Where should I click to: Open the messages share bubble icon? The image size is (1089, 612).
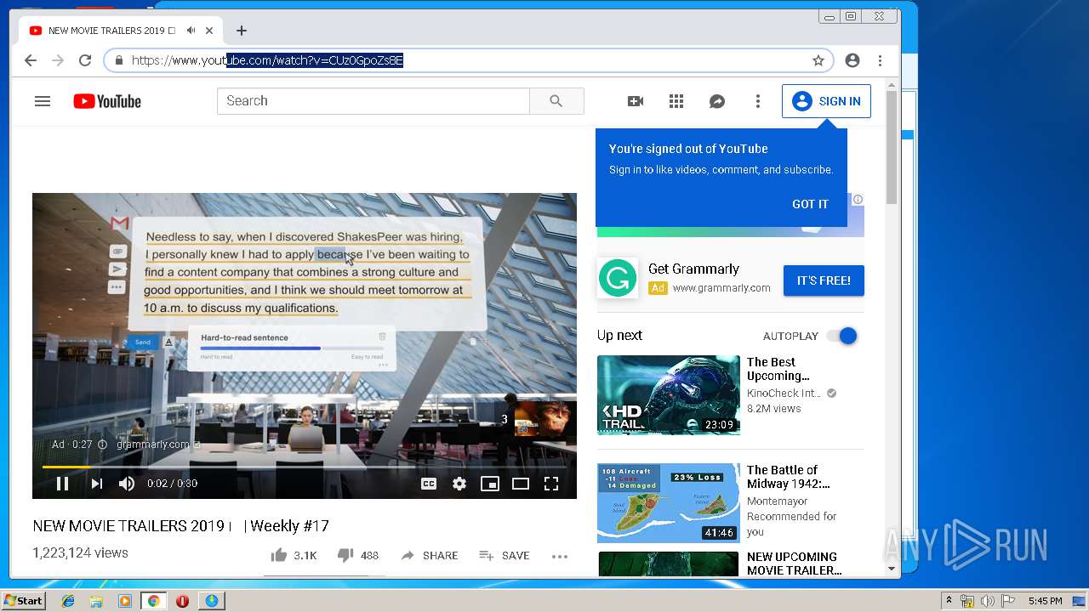(x=717, y=101)
